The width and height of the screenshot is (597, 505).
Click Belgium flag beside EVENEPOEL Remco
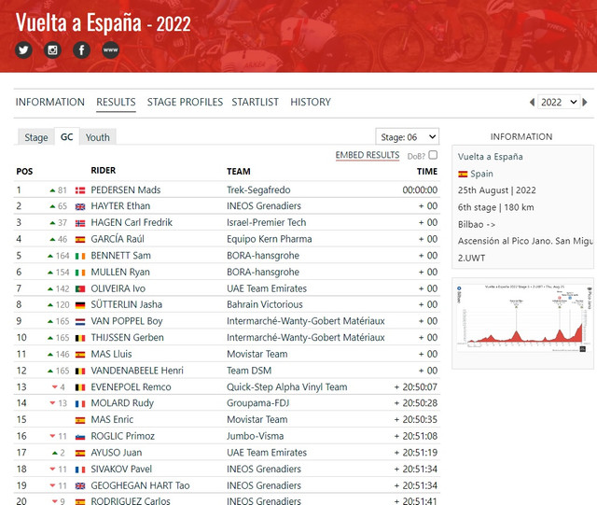(x=80, y=387)
